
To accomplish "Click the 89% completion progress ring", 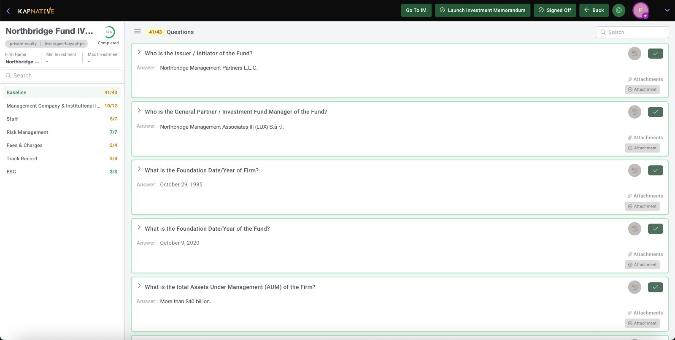I will [x=109, y=32].
